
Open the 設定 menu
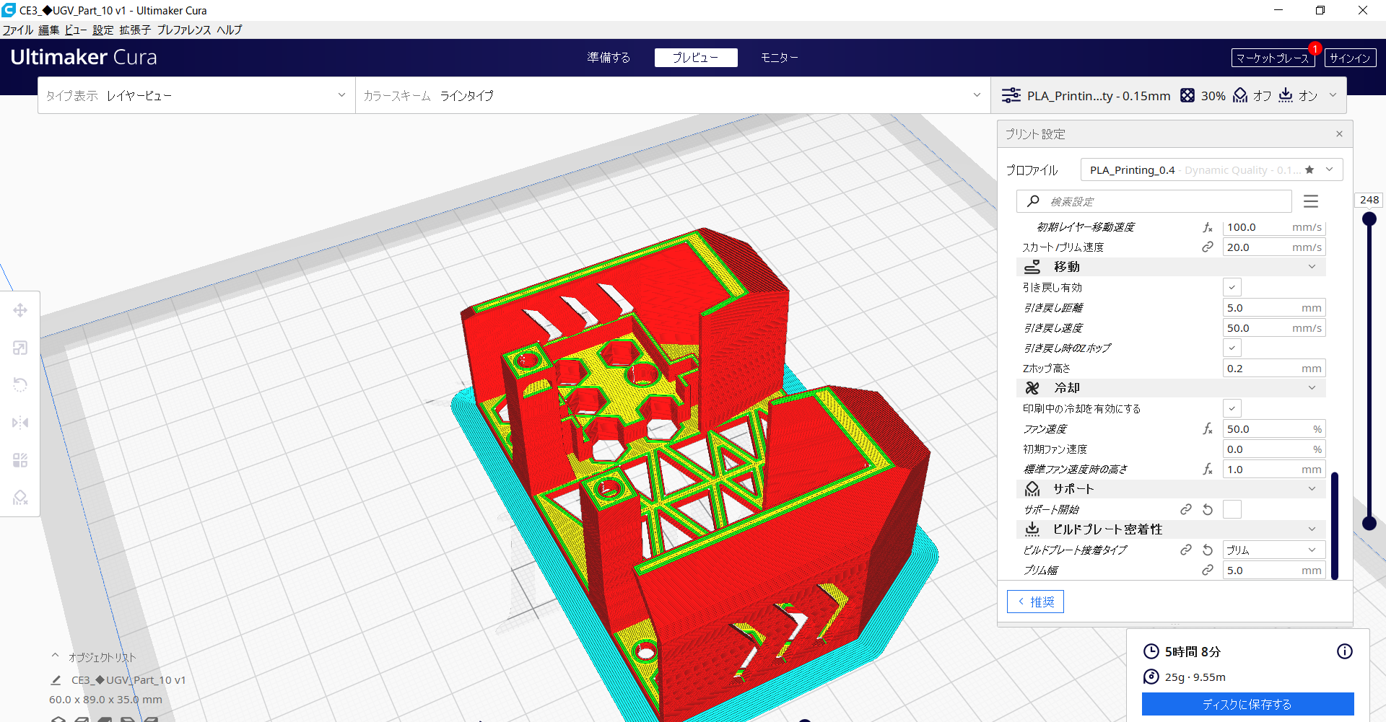click(103, 30)
